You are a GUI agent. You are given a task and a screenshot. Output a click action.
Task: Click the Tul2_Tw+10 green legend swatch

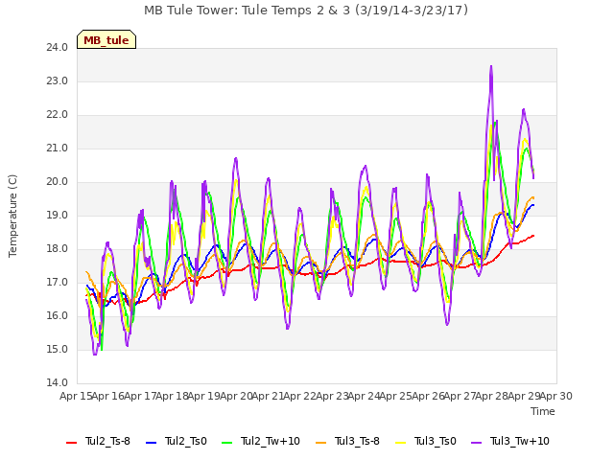[226, 443]
